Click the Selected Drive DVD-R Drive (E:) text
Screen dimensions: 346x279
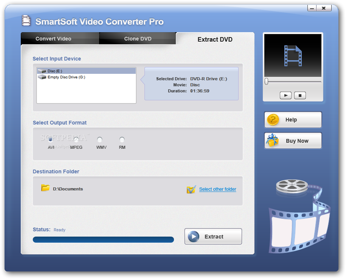click(208, 79)
